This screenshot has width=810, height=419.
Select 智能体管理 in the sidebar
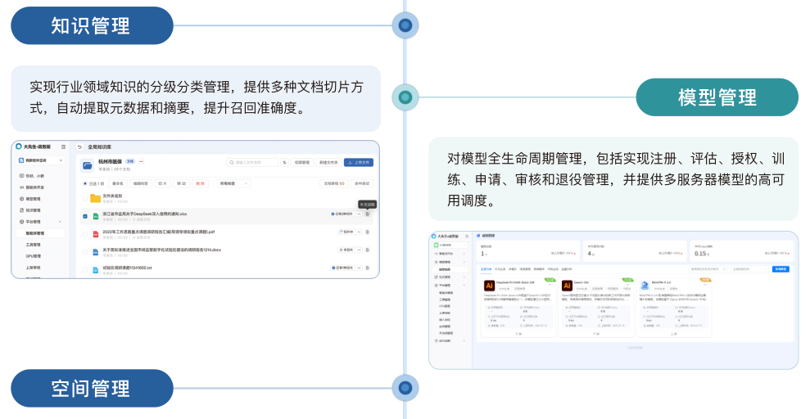click(36, 233)
